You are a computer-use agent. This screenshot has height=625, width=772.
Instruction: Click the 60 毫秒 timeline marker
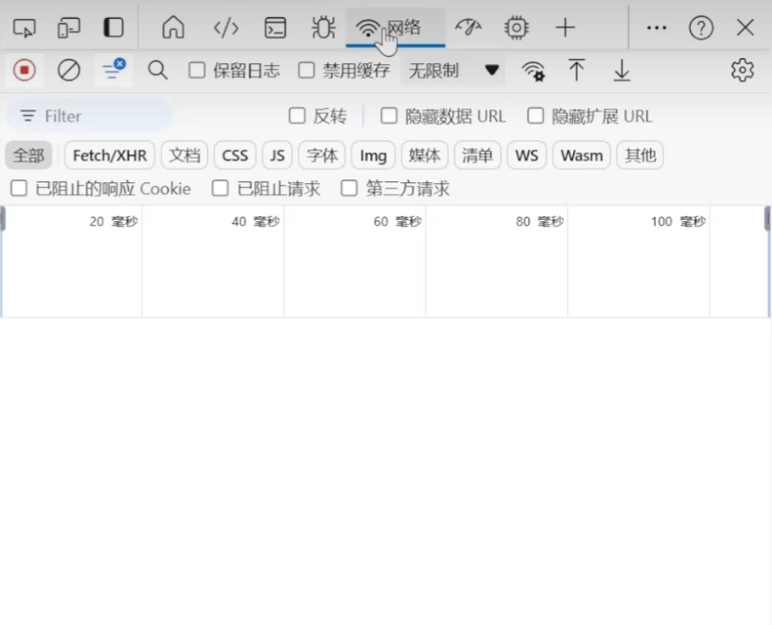pos(397,222)
